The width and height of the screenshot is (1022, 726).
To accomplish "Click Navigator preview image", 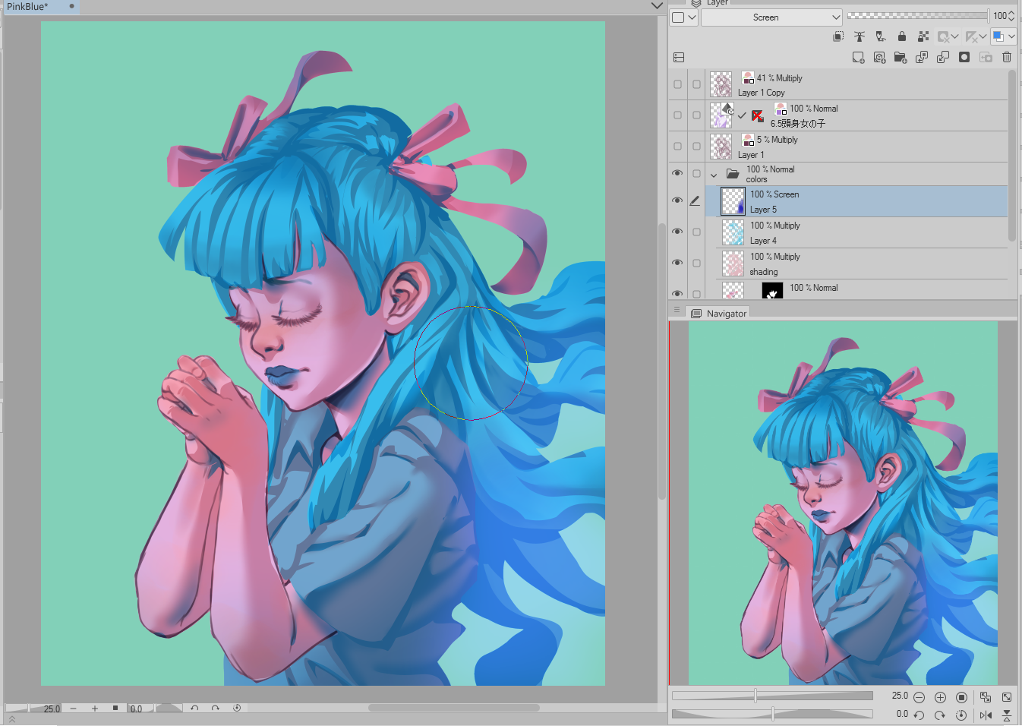I will coord(843,503).
